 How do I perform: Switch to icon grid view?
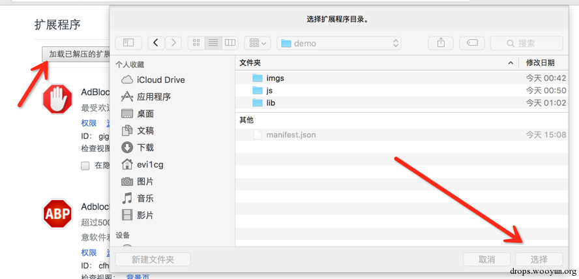click(x=196, y=43)
